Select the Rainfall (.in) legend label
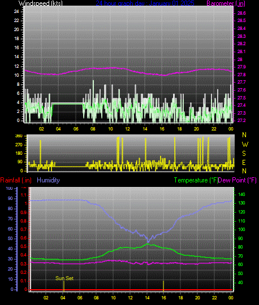 [x=16, y=180]
